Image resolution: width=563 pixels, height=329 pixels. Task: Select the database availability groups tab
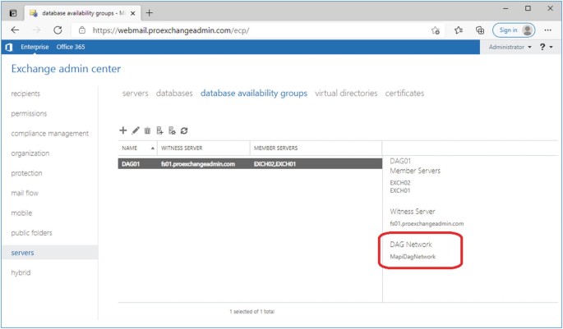(254, 94)
